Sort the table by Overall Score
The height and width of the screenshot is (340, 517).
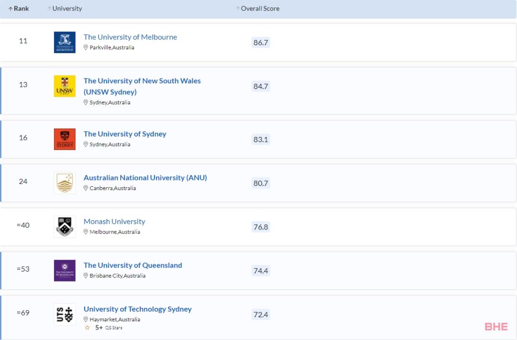[x=258, y=9]
